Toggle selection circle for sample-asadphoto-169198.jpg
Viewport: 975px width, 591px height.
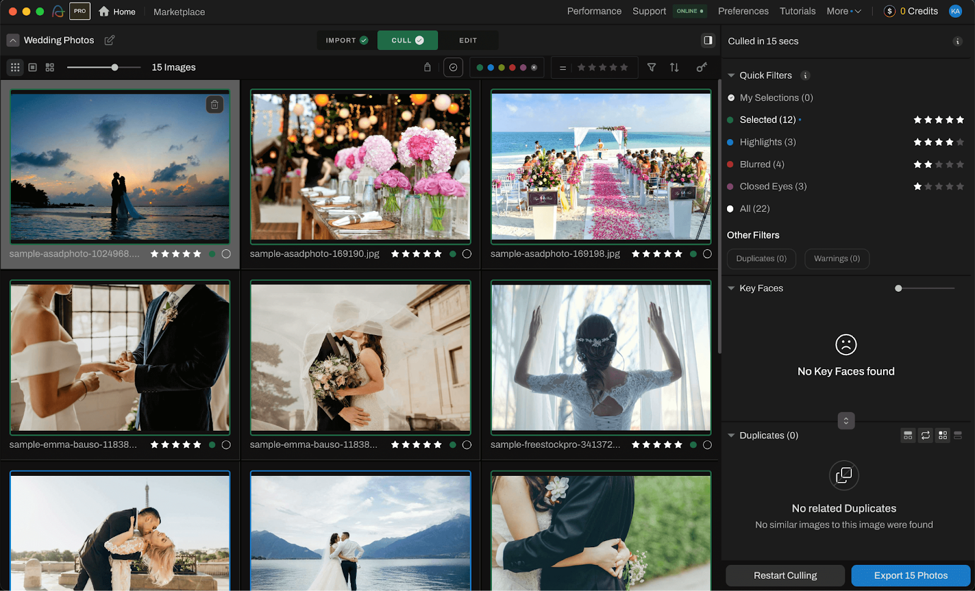coord(707,254)
